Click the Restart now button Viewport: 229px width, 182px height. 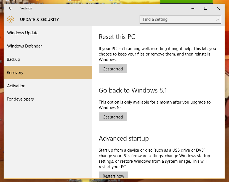(113, 175)
